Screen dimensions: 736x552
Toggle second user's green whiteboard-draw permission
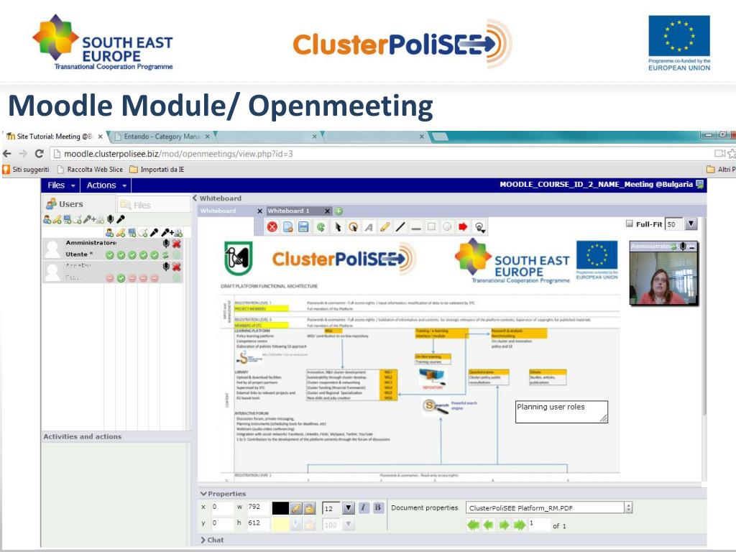[x=121, y=278]
